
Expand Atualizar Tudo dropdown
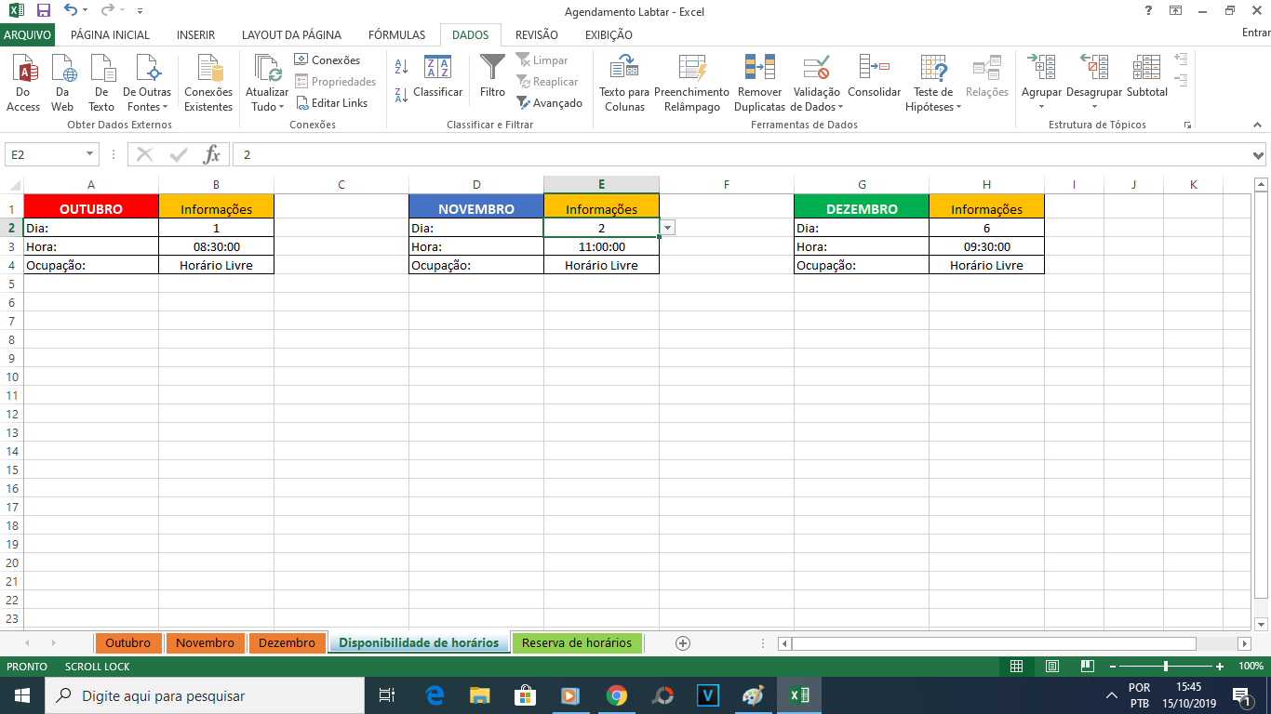click(x=267, y=106)
